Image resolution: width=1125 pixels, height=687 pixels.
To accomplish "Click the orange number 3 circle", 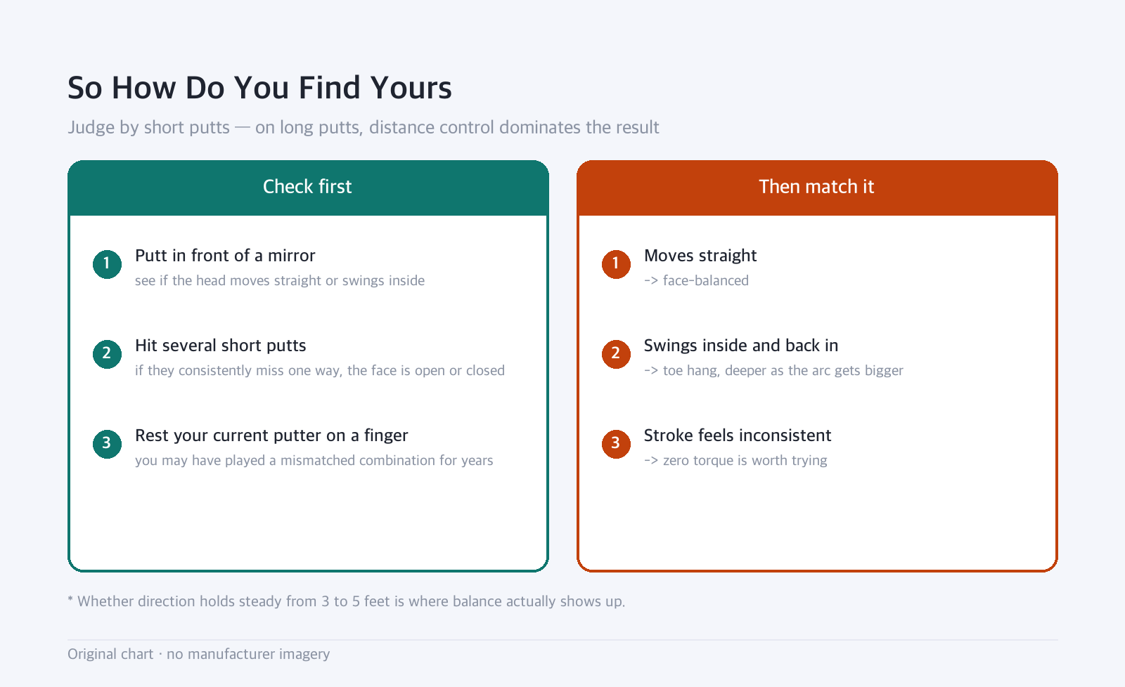I will [616, 444].
